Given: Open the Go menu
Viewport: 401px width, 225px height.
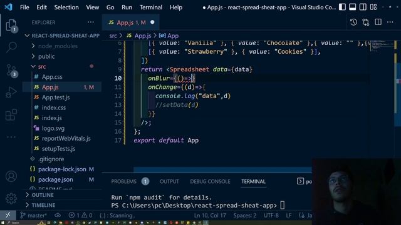Looking at the screenshot, I should [x=110, y=7].
